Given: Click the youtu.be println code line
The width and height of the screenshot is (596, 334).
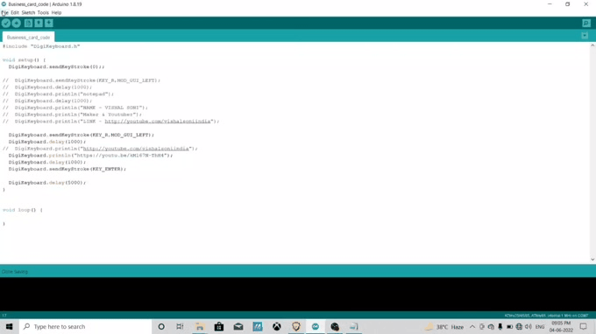Looking at the screenshot, I should [90, 156].
